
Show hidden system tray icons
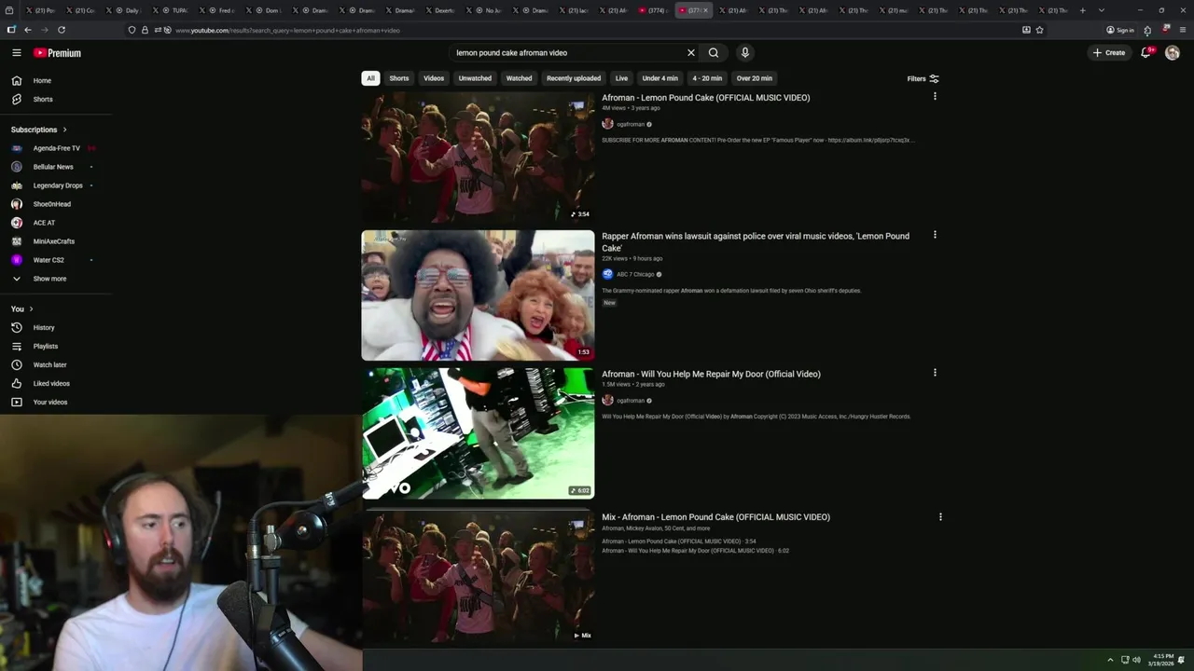1110,660
